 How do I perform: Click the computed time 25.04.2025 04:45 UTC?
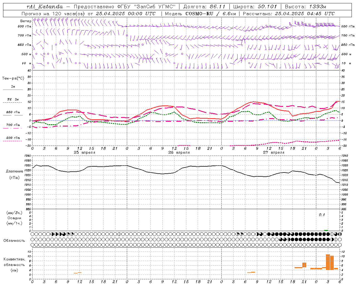tap(305, 14)
